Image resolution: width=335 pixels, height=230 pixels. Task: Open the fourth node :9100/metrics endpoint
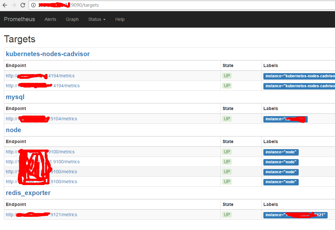(41, 182)
